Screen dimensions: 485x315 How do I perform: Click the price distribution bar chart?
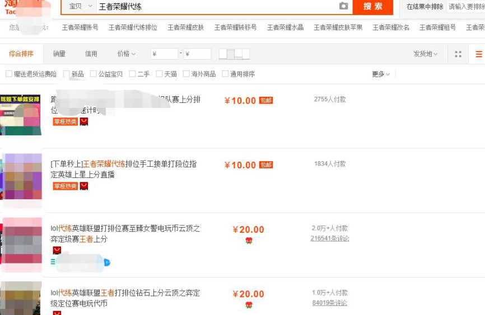pyautogui.click(x=234, y=54)
